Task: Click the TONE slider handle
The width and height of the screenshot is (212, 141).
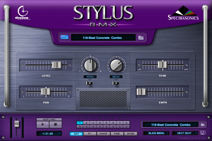Action: [163, 65]
